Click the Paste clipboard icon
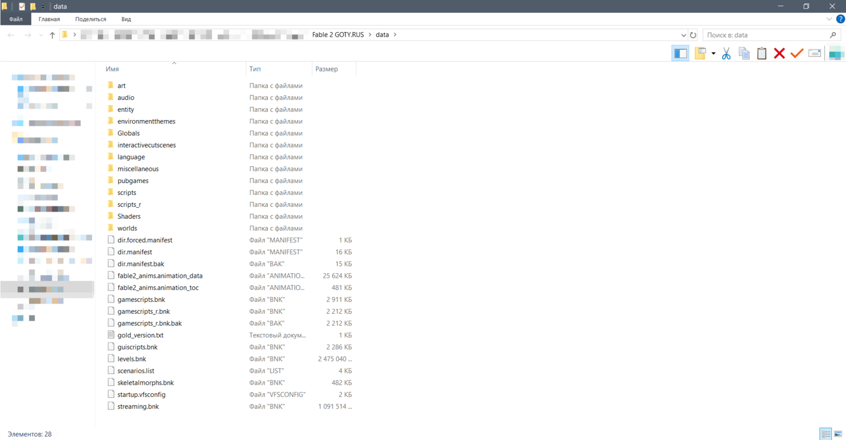 coord(761,54)
